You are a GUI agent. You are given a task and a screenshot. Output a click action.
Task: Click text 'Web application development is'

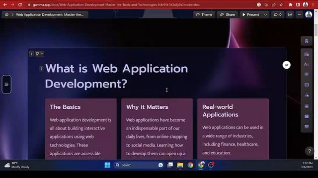pyautogui.click(x=80, y=120)
